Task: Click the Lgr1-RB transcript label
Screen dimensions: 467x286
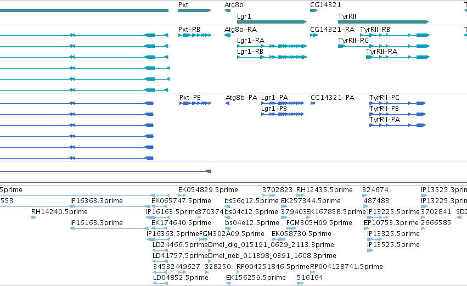Action: (x=250, y=52)
